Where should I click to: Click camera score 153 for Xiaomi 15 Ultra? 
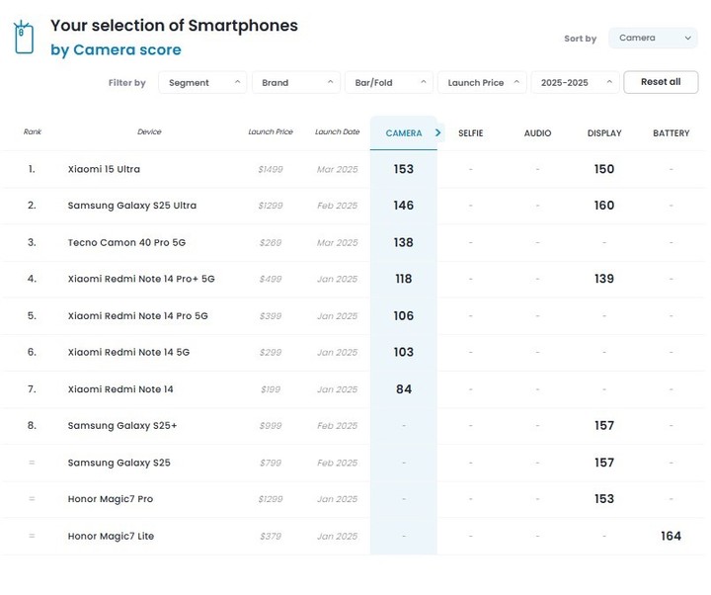(x=404, y=169)
